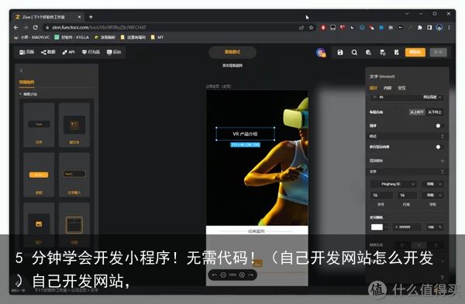
Task: Open the PingFang SC font dropdown
Action: 393,184
